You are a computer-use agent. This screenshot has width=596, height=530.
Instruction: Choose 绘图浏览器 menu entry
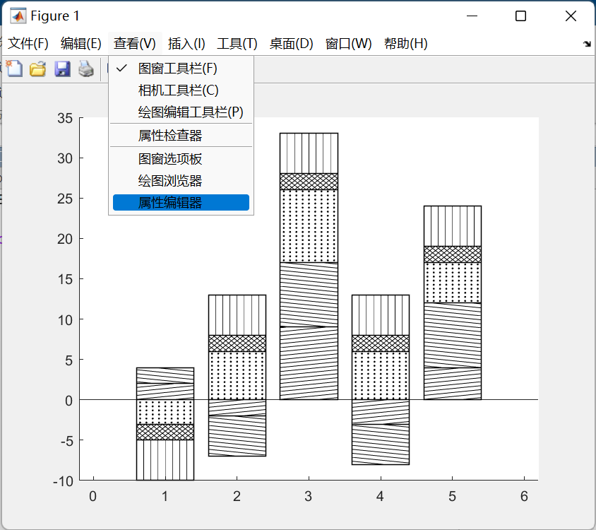[x=181, y=181]
